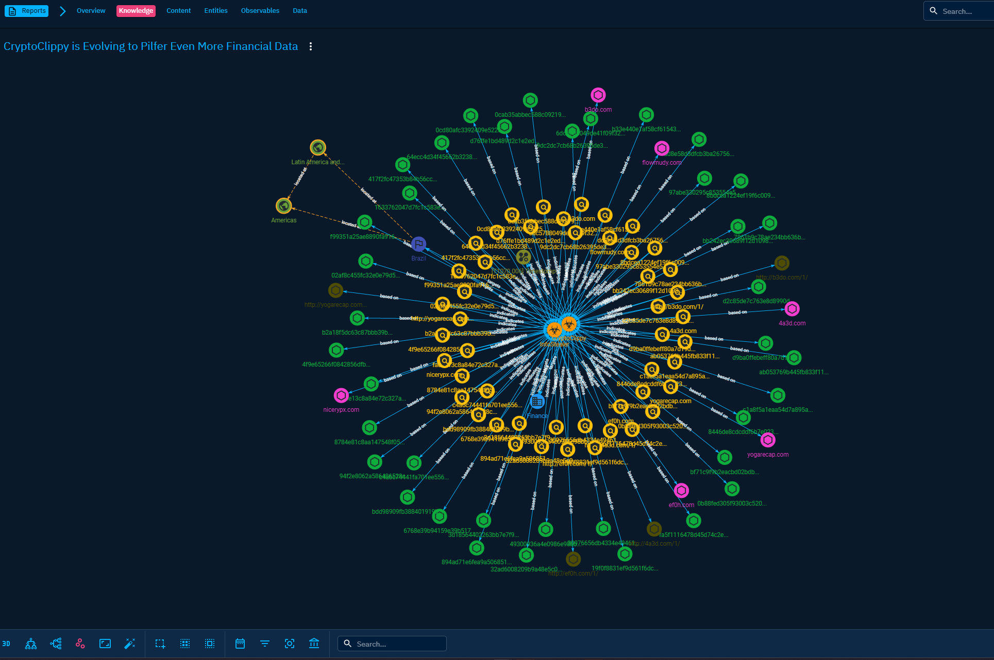994x660 pixels.
Task: Click the pink fixed-nodes mode icon
Action: [80, 644]
